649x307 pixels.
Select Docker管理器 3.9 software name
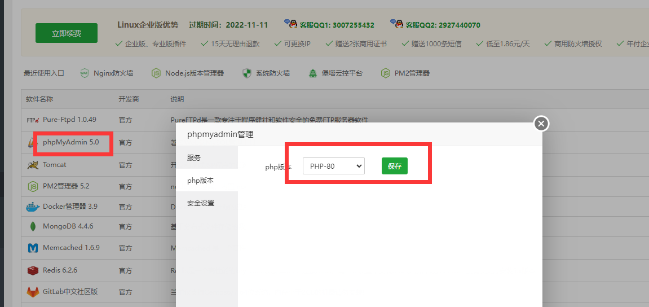click(x=70, y=206)
